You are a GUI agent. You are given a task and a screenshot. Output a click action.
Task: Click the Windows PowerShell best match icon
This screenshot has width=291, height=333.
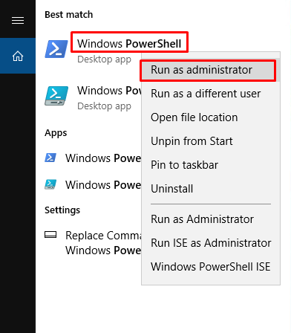(x=56, y=49)
